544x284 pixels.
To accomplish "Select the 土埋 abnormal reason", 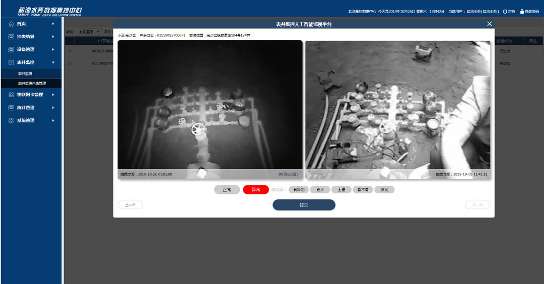I will pyautogui.click(x=342, y=190).
